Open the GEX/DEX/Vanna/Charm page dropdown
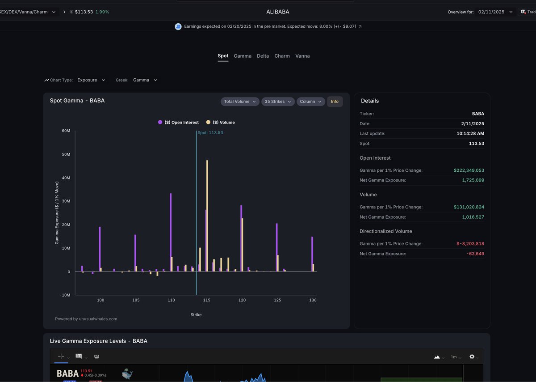The height and width of the screenshot is (382, 536). [30, 12]
